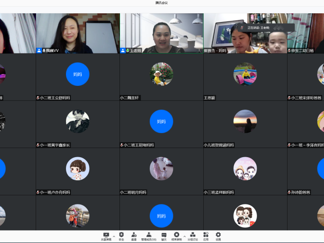The height and width of the screenshot is (243, 324).
Task: Click the 邀请 invite icon
Action: (x=134, y=235)
